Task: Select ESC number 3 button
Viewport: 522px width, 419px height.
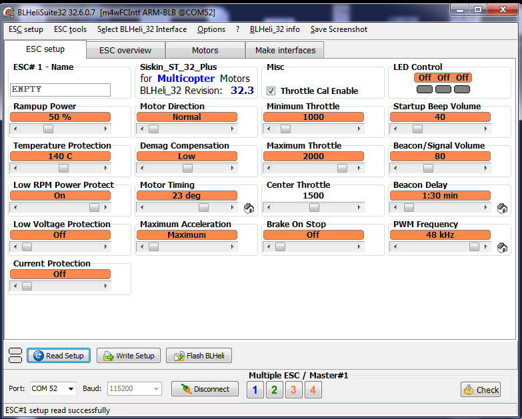Action: pyautogui.click(x=293, y=390)
